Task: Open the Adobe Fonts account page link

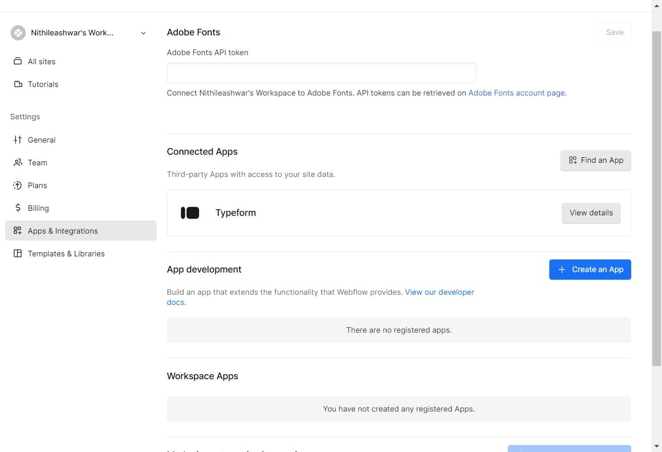Action: [516, 93]
